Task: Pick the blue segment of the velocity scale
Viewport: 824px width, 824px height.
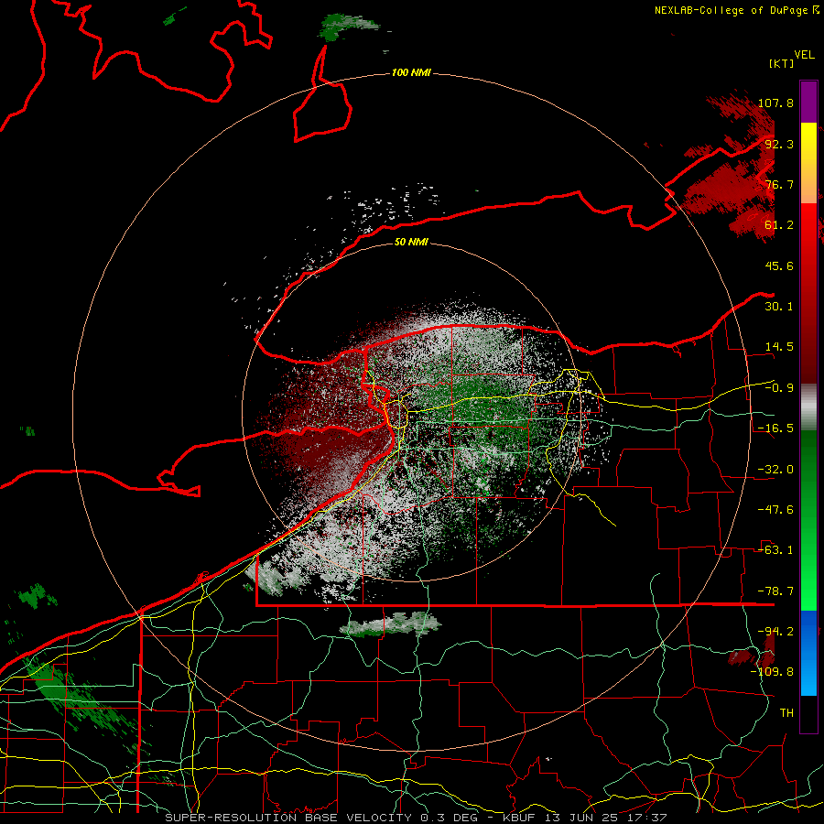Action: coord(808,653)
